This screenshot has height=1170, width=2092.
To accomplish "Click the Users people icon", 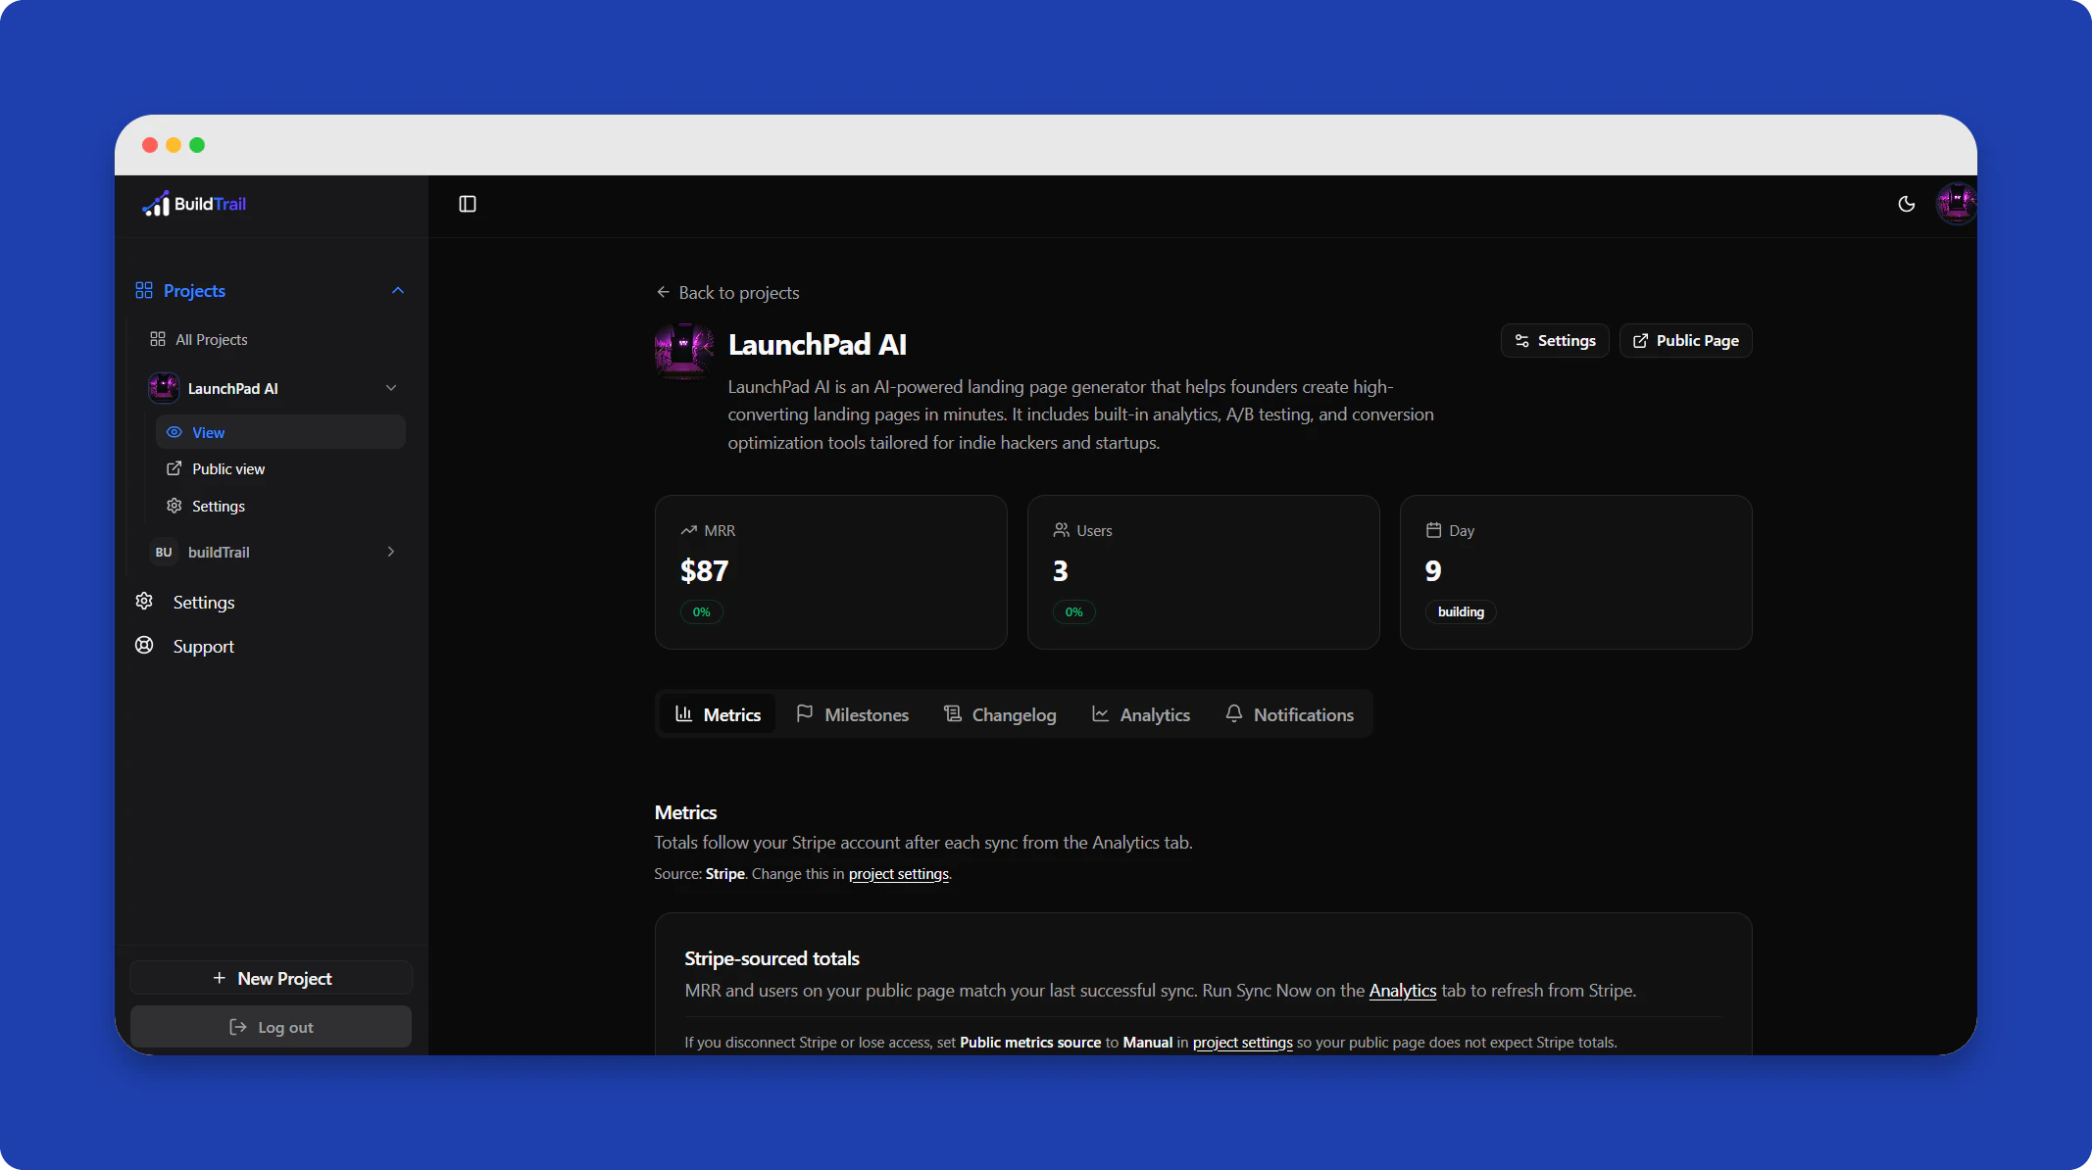I will 1062,530.
